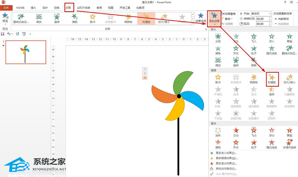Apply the 收缩并旋转 exit effect
Viewport: 298px width, 177px height.
[x=289, y=144]
